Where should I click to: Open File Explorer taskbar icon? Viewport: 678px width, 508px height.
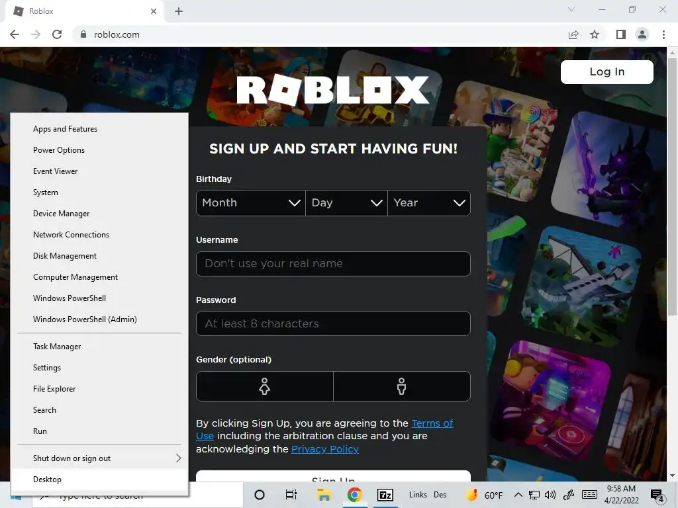point(324,495)
